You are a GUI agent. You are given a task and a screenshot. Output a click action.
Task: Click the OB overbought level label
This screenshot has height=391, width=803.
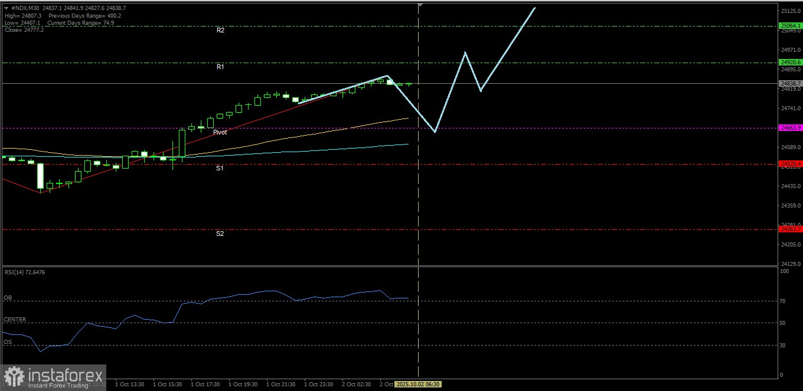point(8,298)
